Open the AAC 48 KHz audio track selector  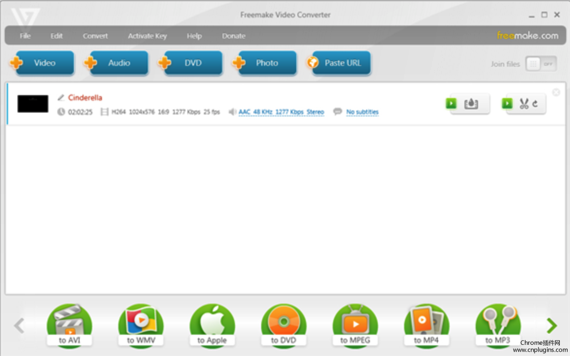281,112
